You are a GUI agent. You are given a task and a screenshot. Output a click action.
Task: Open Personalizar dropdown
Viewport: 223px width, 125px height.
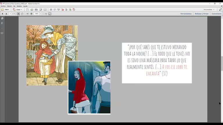pos(209,10)
